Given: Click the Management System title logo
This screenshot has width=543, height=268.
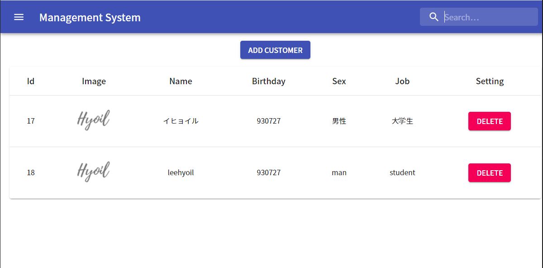Looking at the screenshot, I should pos(90,17).
